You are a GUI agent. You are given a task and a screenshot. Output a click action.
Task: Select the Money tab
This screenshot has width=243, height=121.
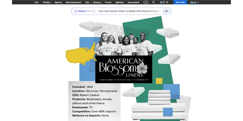pyautogui.click(x=97, y=2)
